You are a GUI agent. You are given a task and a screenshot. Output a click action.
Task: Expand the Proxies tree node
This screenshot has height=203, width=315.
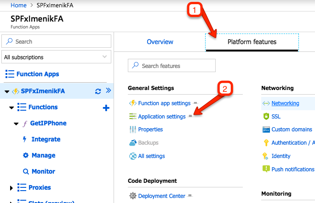pyautogui.click(x=11, y=188)
